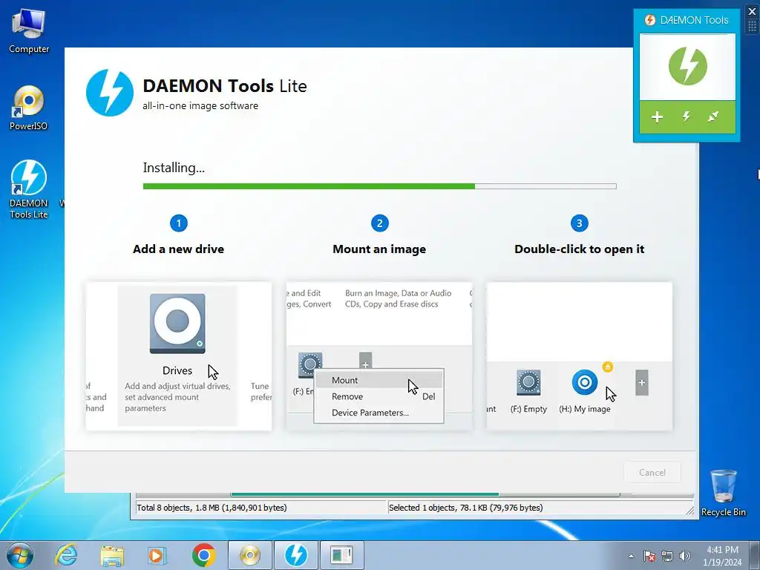The width and height of the screenshot is (760, 570).
Task: Click the lightning quick mount gadget icon
Action: point(686,117)
